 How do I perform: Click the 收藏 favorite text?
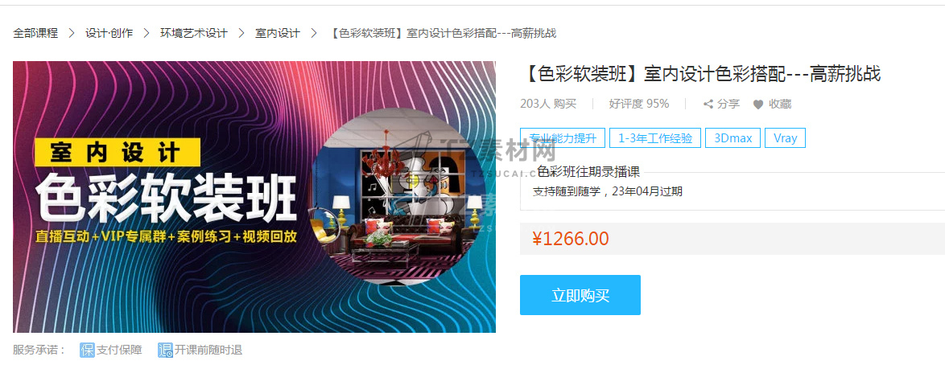click(x=780, y=104)
